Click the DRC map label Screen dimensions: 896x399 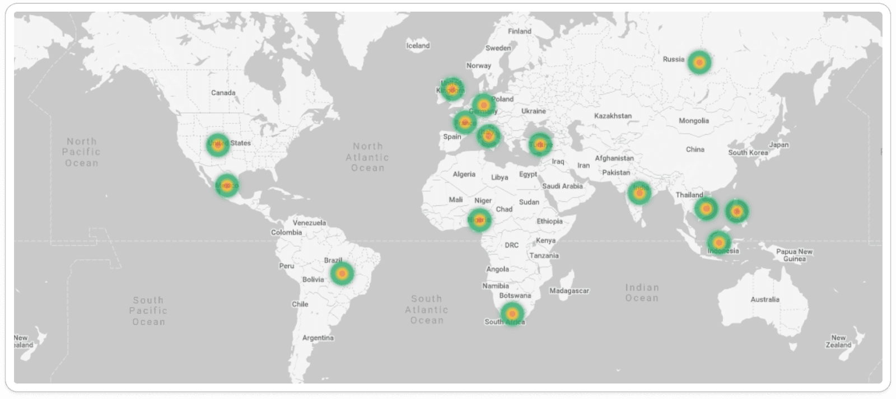(511, 245)
